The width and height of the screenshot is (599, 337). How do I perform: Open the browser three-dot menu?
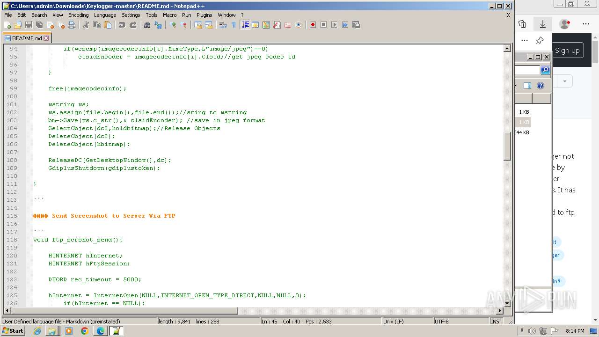(586, 24)
